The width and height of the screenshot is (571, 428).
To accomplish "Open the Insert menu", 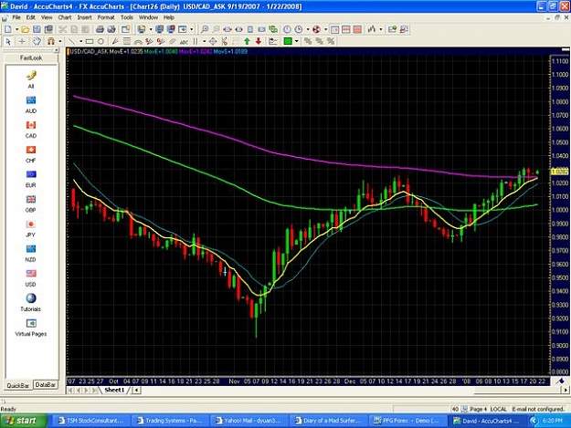I will point(84,17).
